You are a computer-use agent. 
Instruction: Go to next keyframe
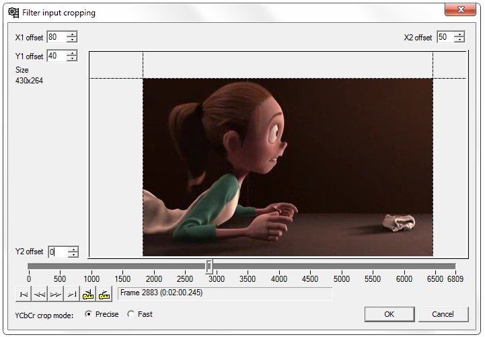(104, 294)
